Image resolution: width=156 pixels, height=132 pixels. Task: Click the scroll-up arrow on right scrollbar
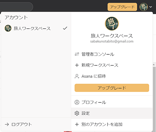(154, 65)
